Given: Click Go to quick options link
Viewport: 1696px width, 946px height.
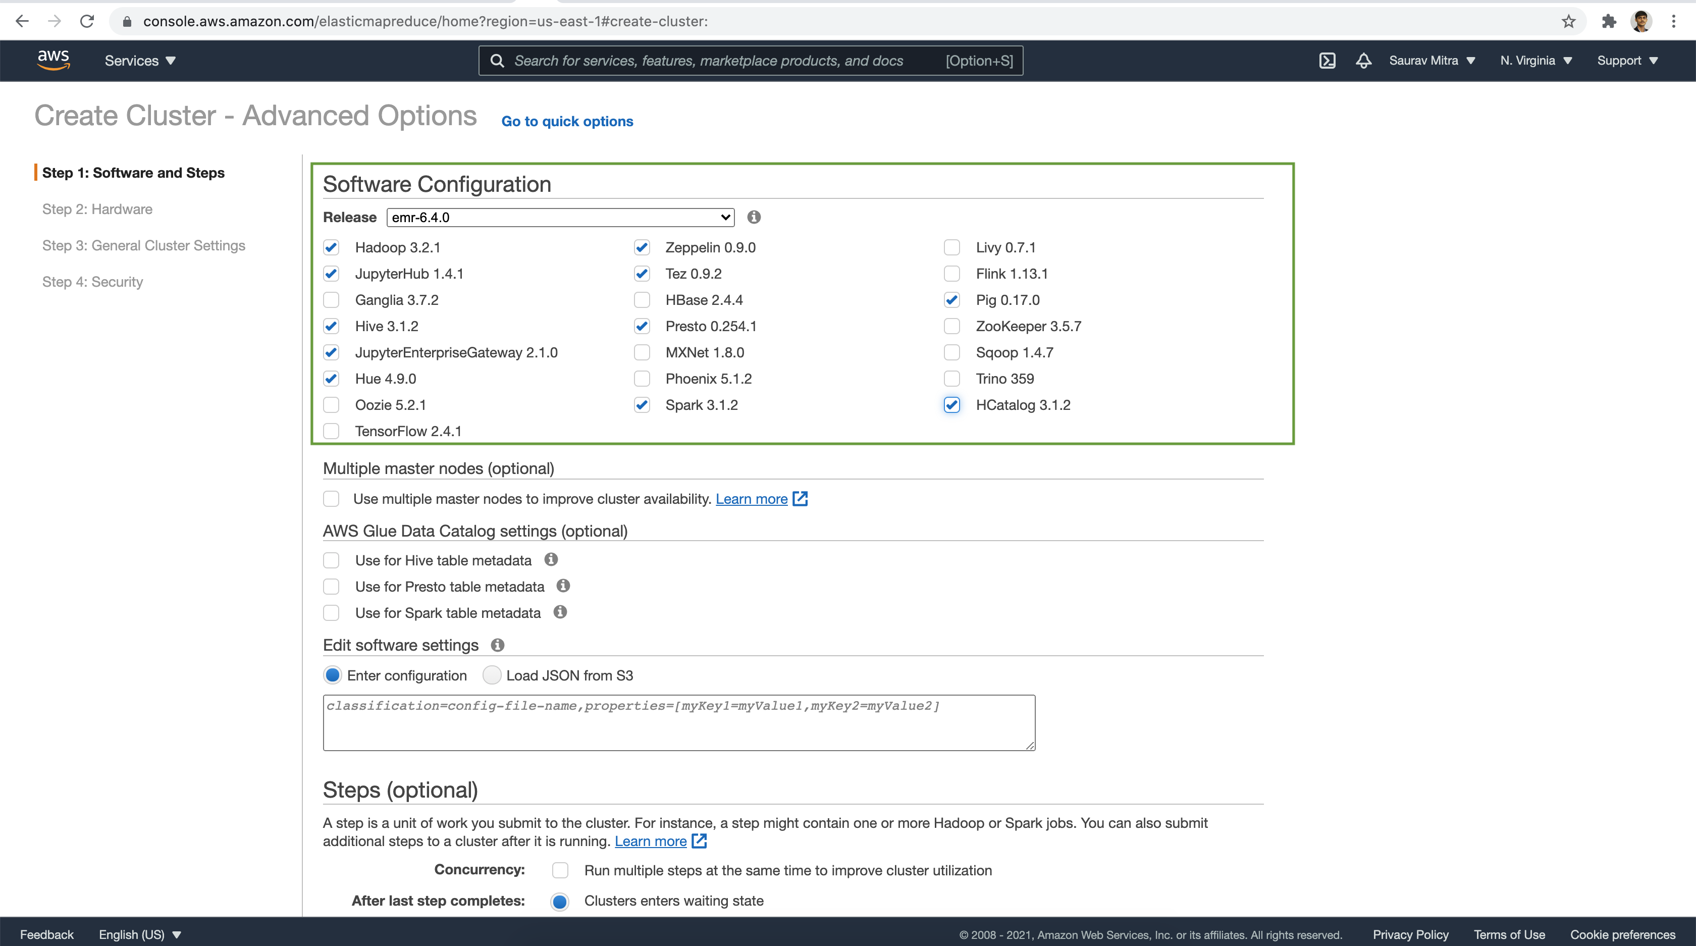Looking at the screenshot, I should [567, 121].
